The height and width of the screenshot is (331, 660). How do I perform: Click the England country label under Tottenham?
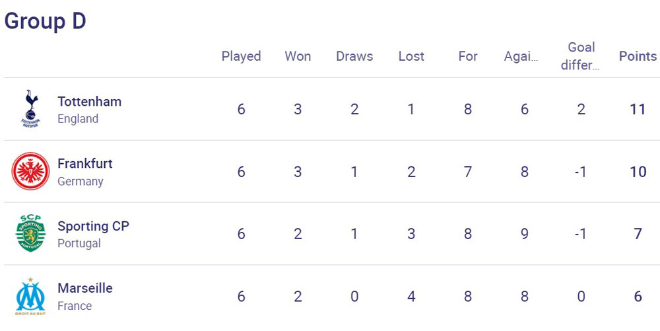[78, 119]
